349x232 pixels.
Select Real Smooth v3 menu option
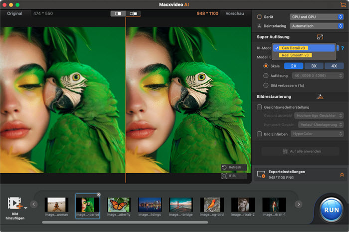pyautogui.click(x=304, y=55)
